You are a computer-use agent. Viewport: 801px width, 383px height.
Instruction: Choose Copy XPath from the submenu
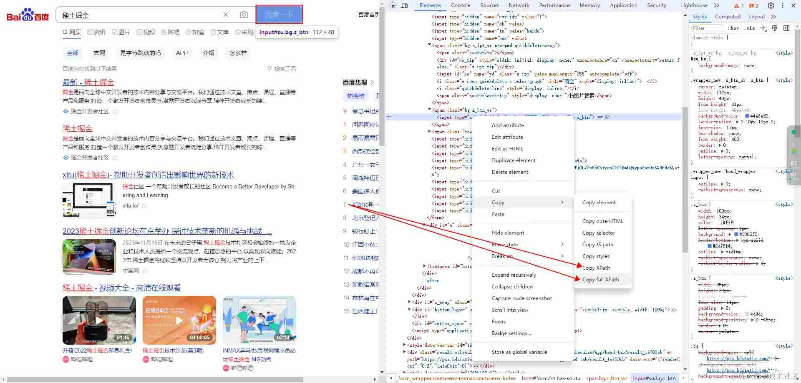pos(603,268)
